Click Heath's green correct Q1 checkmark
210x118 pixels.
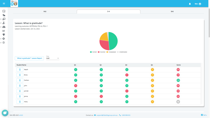[x=76, y=70]
